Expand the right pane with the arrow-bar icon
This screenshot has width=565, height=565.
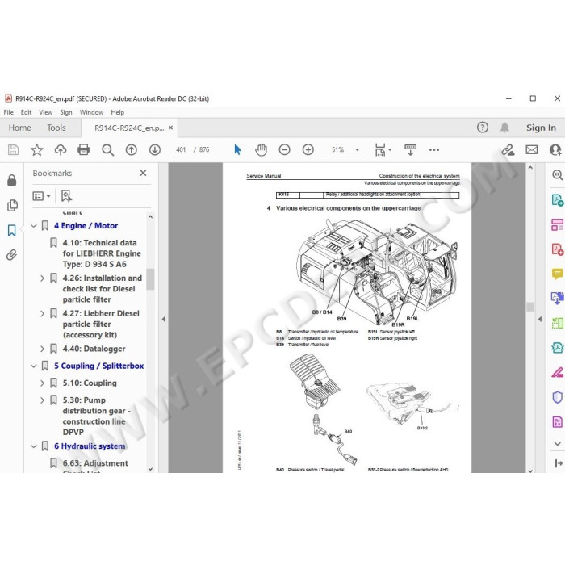click(x=559, y=463)
